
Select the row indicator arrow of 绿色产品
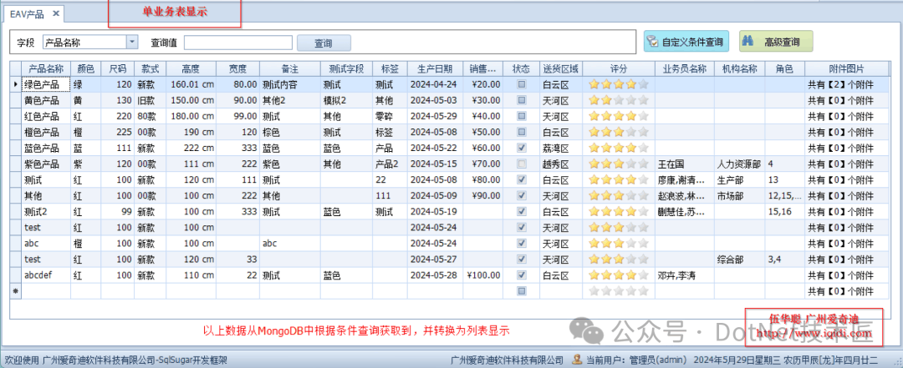click(16, 84)
